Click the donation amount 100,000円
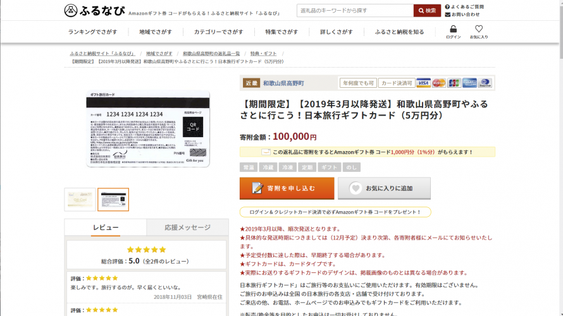This screenshot has height=316, width=563. [x=295, y=137]
